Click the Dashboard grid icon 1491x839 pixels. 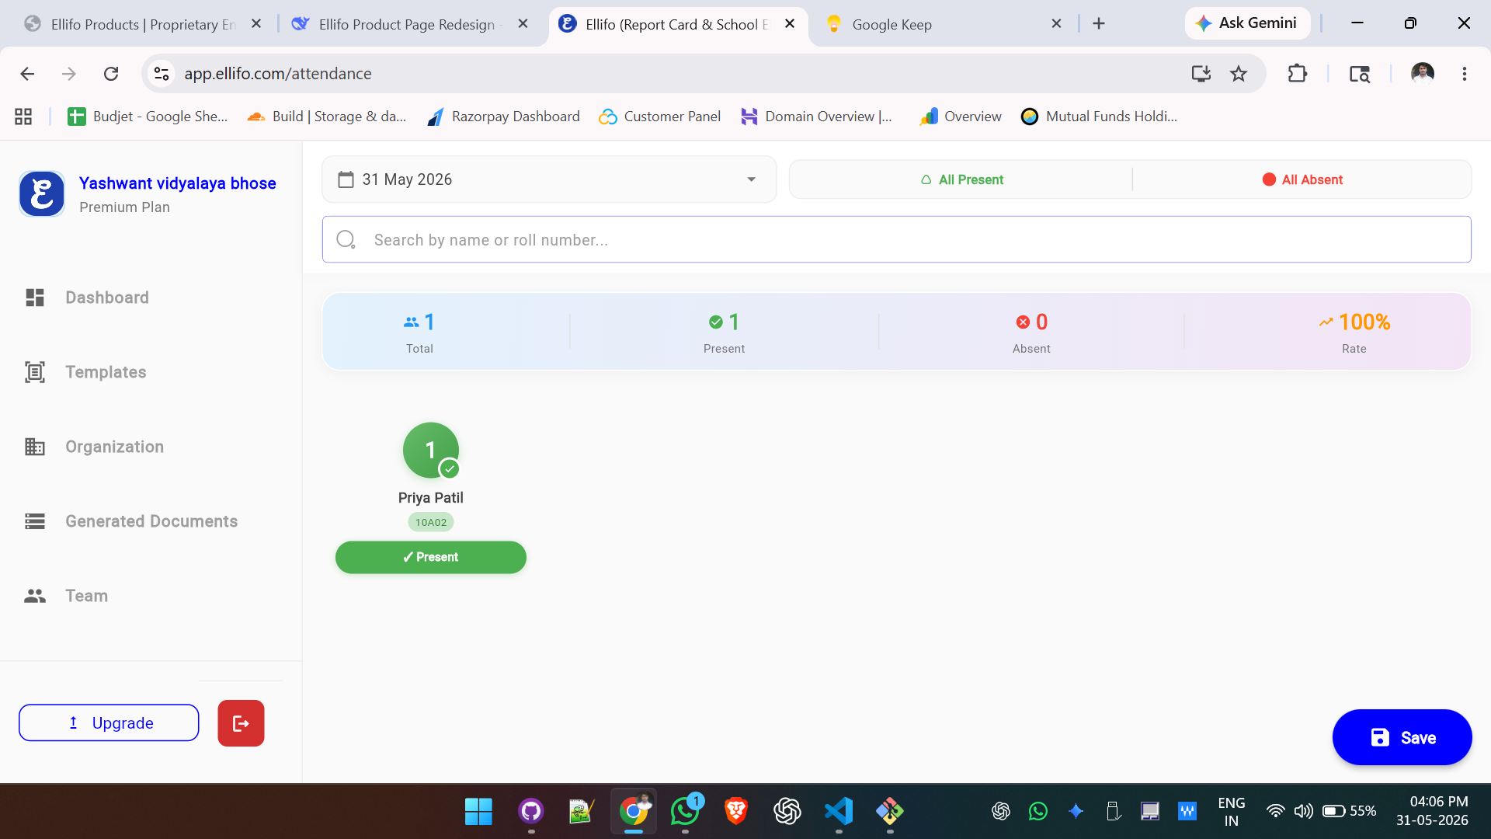point(35,298)
